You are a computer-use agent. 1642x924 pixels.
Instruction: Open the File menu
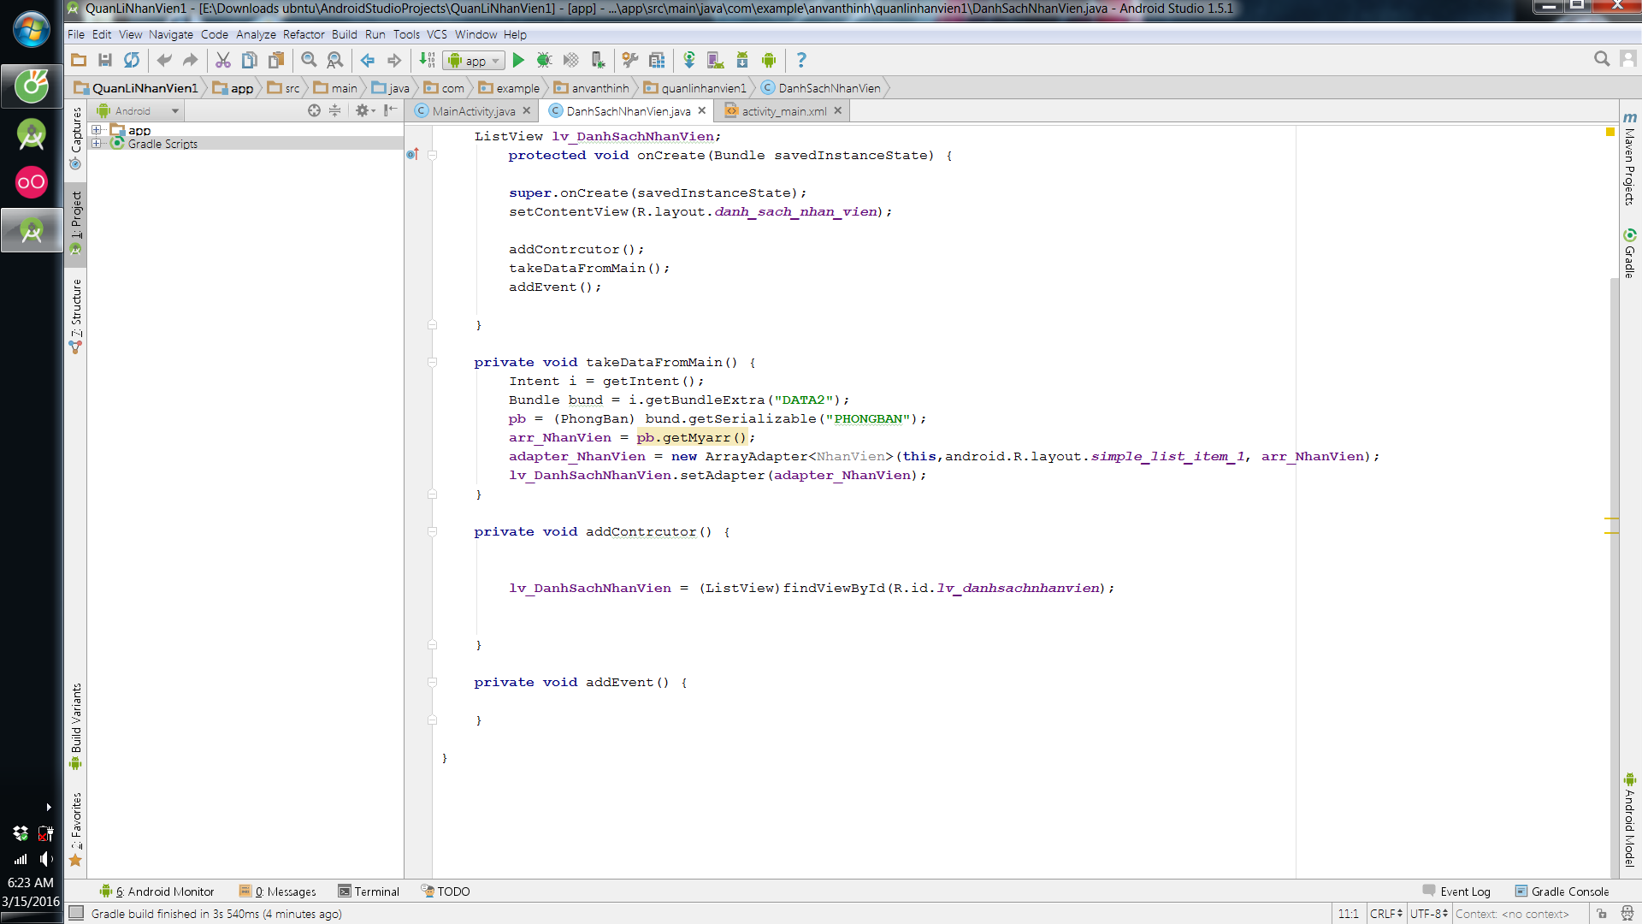tap(76, 34)
